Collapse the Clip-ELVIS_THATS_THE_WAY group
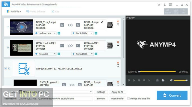This screenshot has width=192, height=107. coord(6,68)
